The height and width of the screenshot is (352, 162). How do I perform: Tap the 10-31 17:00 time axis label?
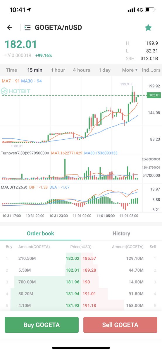coord(11,216)
